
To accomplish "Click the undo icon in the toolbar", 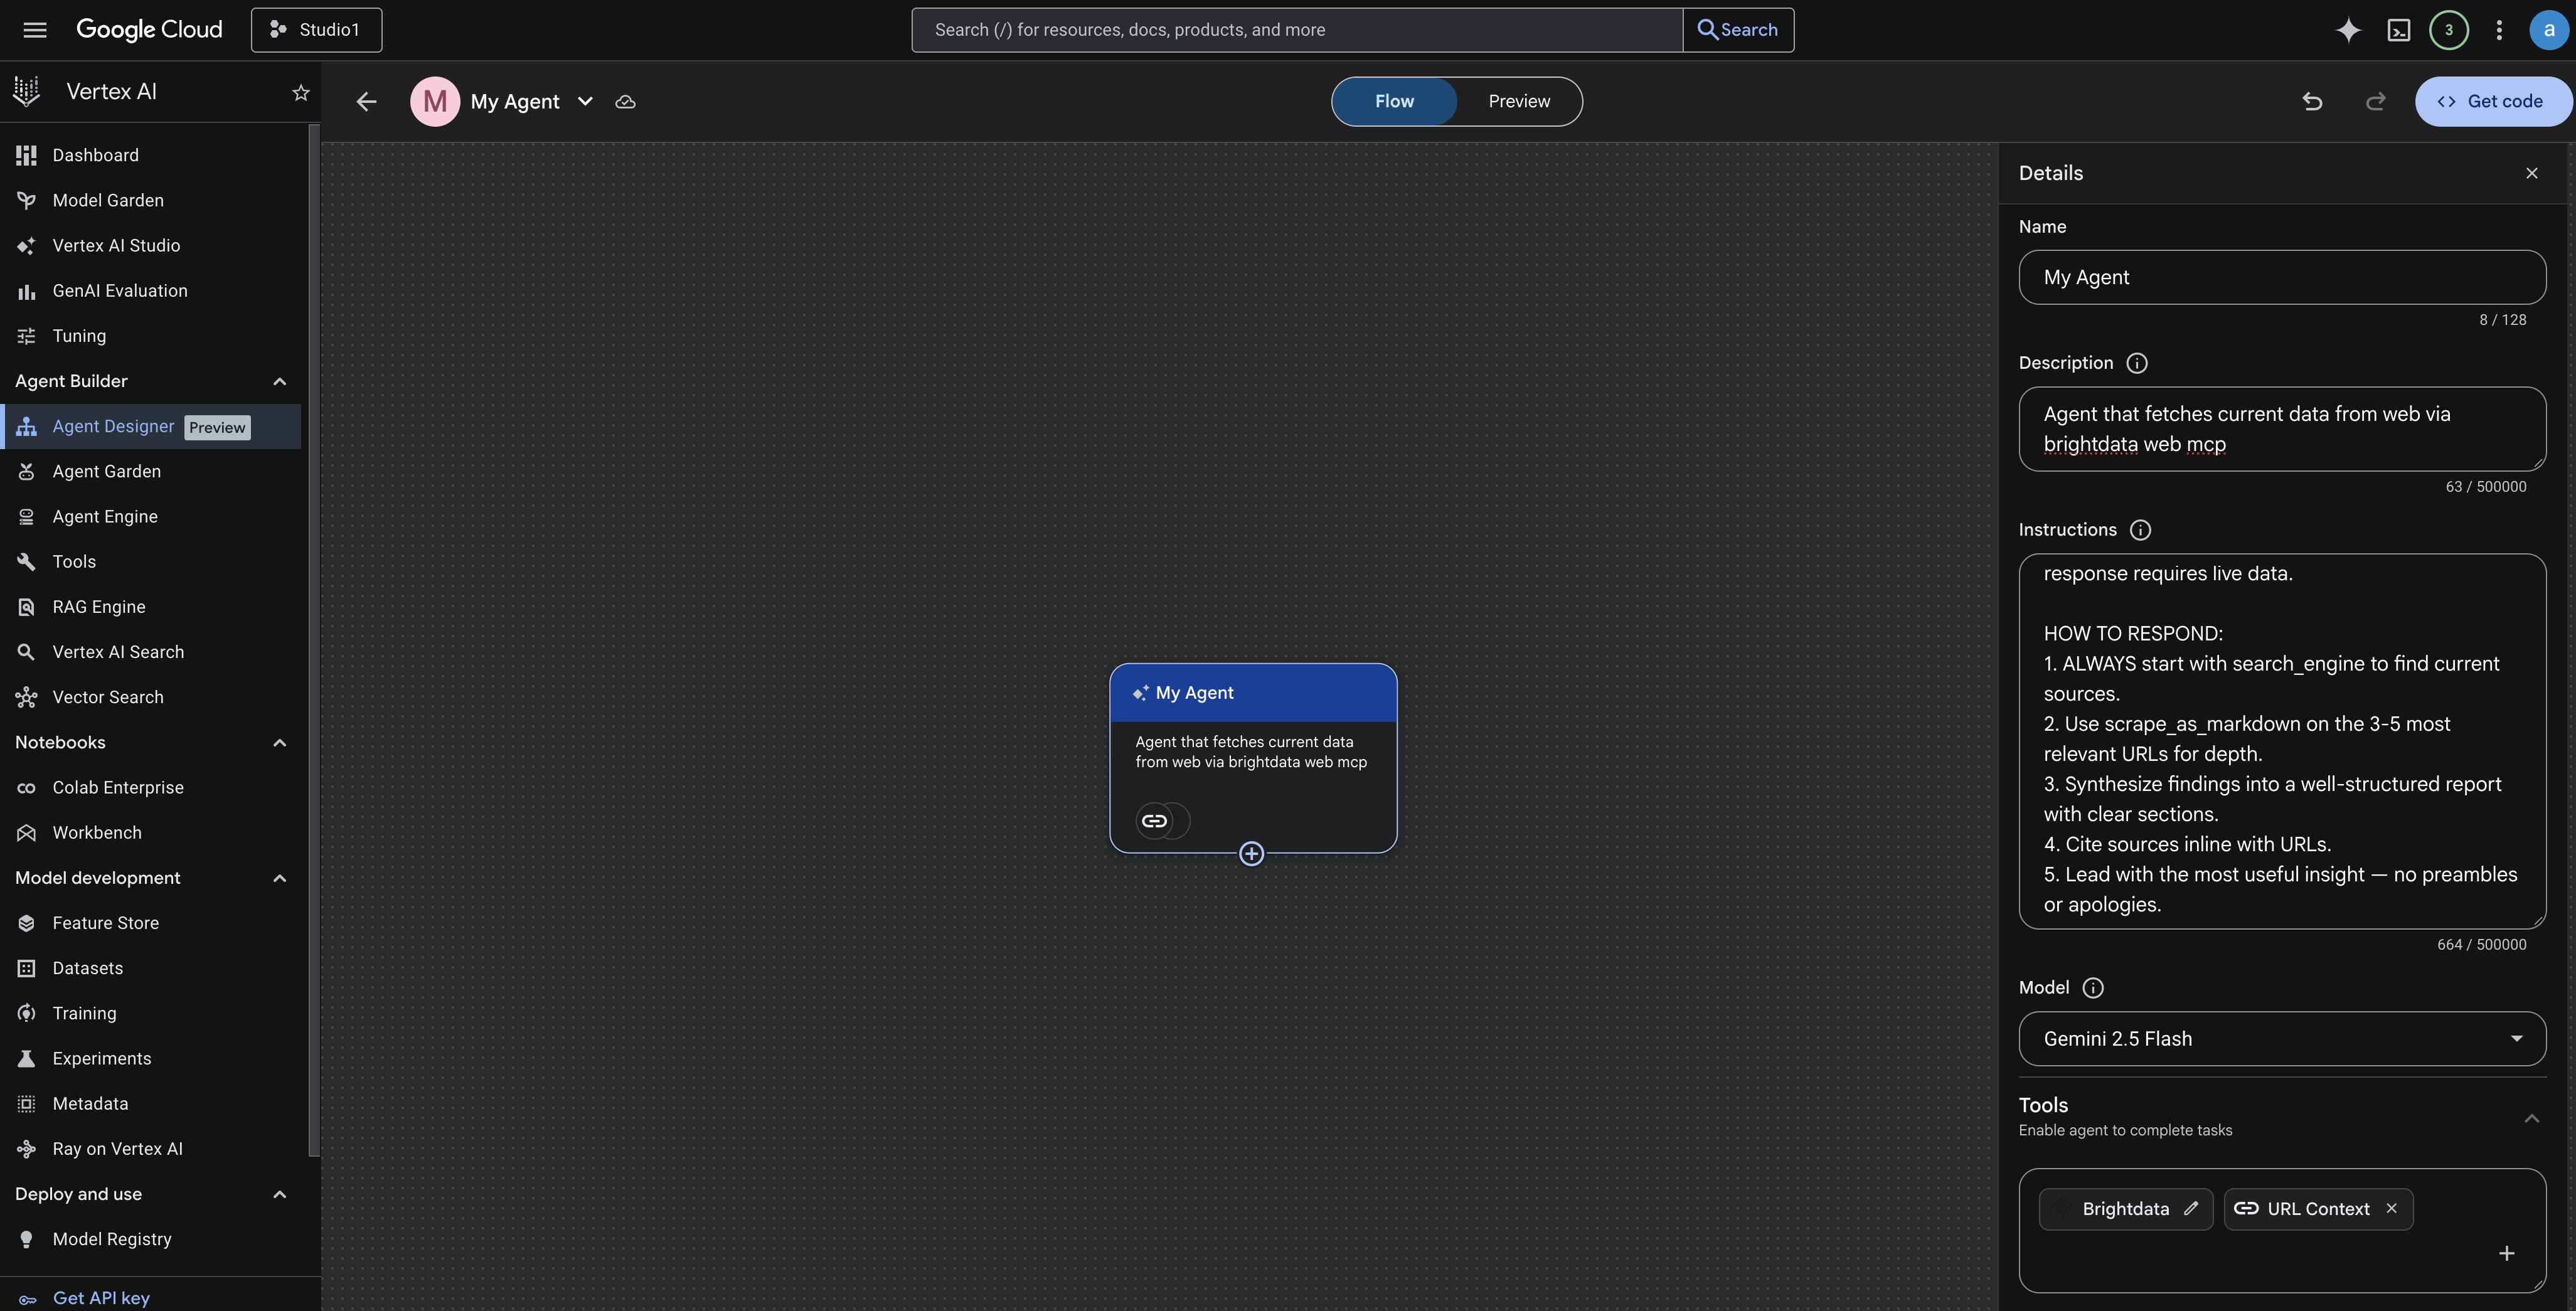I will click(2312, 101).
